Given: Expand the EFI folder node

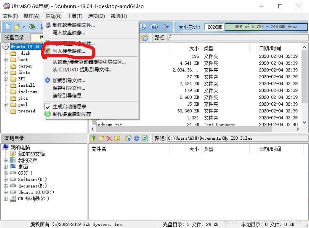Looking at the screenshot, I should [x=6, y=79].
